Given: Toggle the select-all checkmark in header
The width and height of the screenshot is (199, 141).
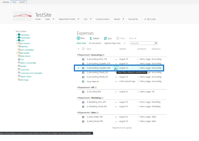Looking at the screenshot, I should [78, 49].
